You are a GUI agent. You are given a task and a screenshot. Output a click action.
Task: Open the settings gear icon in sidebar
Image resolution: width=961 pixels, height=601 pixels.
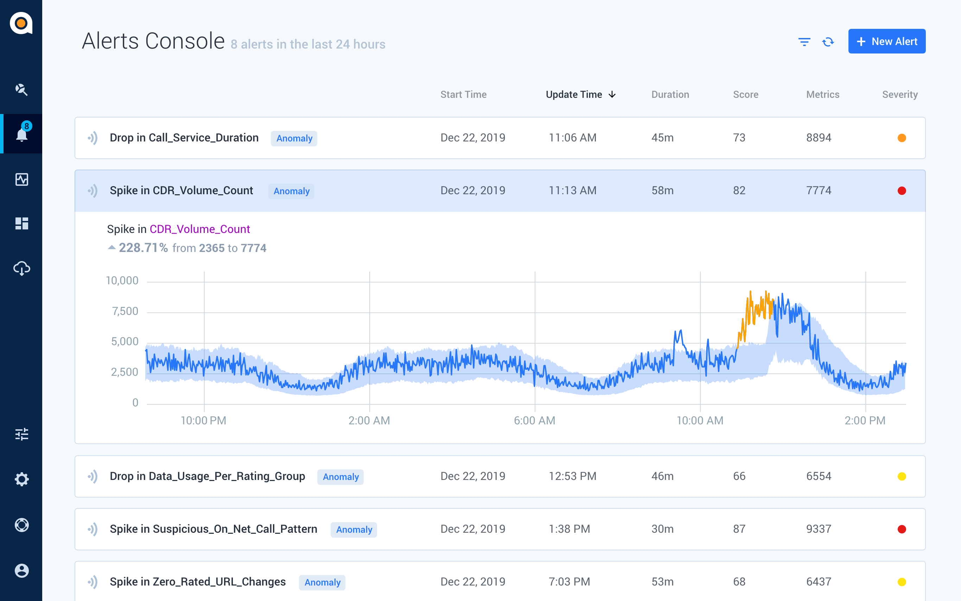pos(21,479)
